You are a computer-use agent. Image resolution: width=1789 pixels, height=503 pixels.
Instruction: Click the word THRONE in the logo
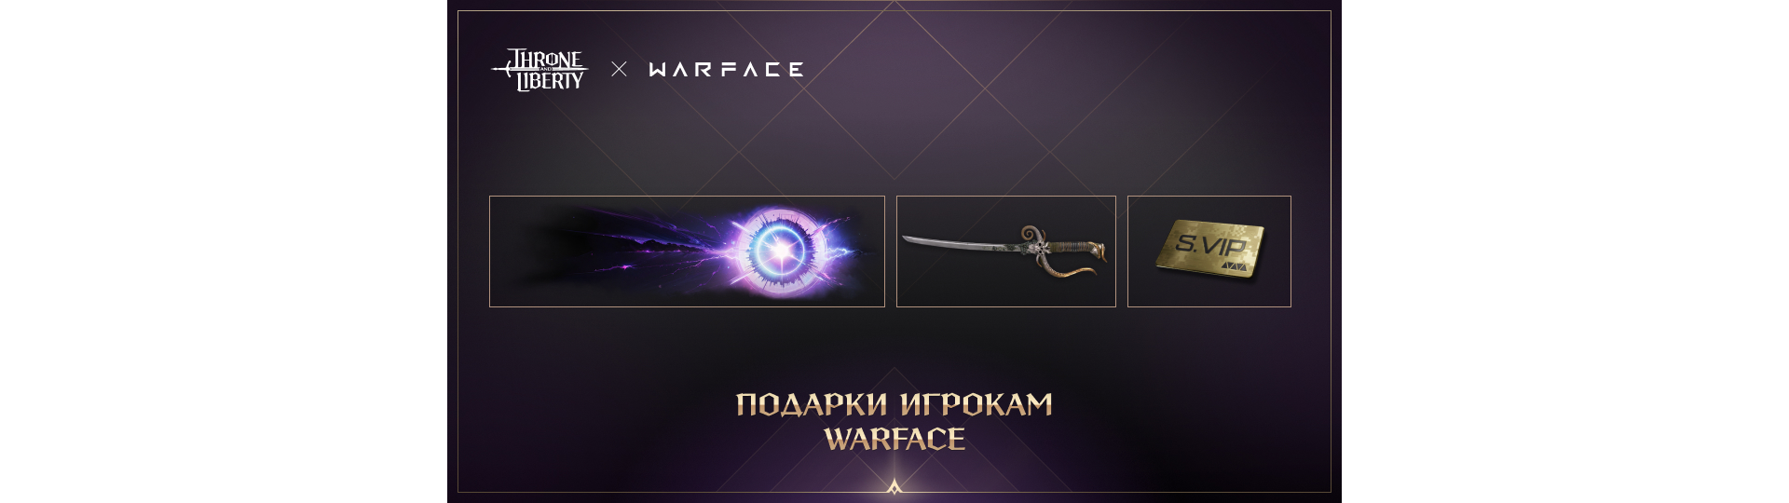point(546,60)
